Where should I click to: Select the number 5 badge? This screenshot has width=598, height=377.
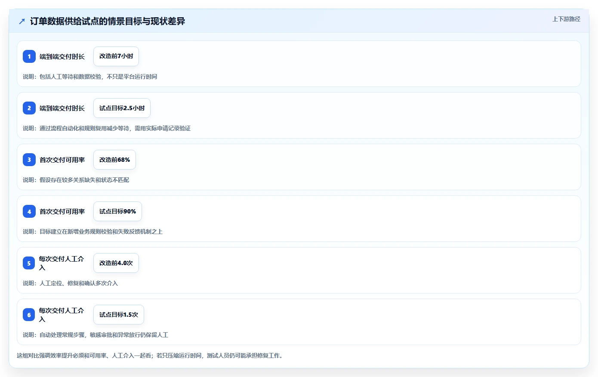pyautogui.click(x=29, y=263)
